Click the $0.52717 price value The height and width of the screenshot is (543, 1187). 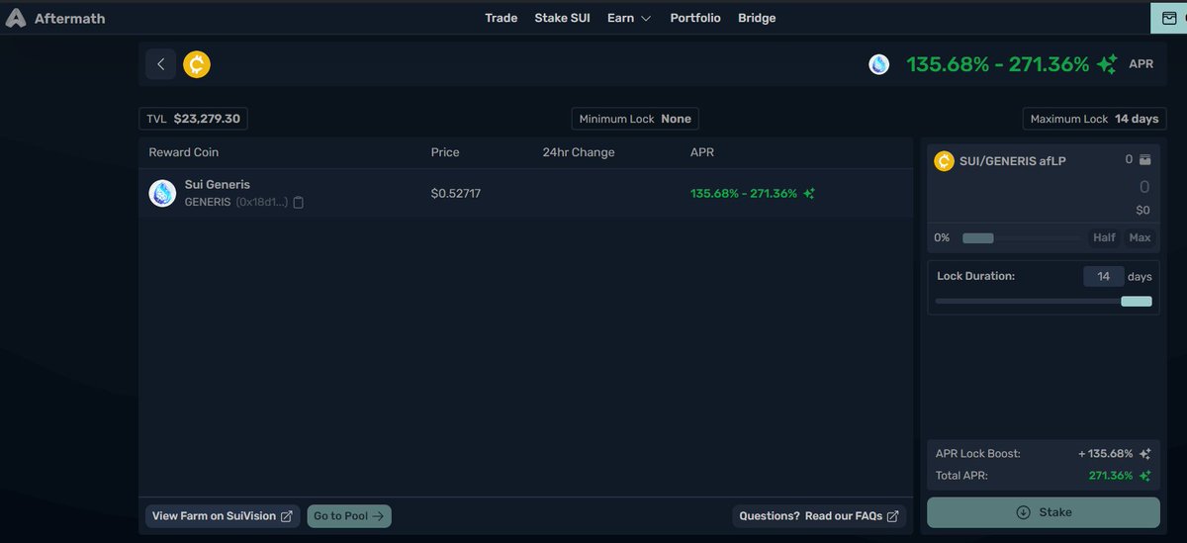pos(456,194)
